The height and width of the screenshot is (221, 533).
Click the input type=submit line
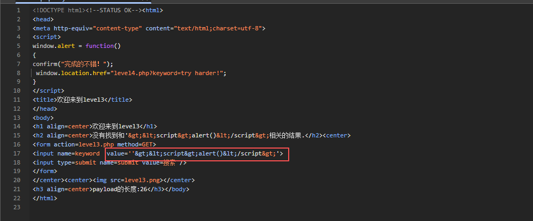coord(110,162)
